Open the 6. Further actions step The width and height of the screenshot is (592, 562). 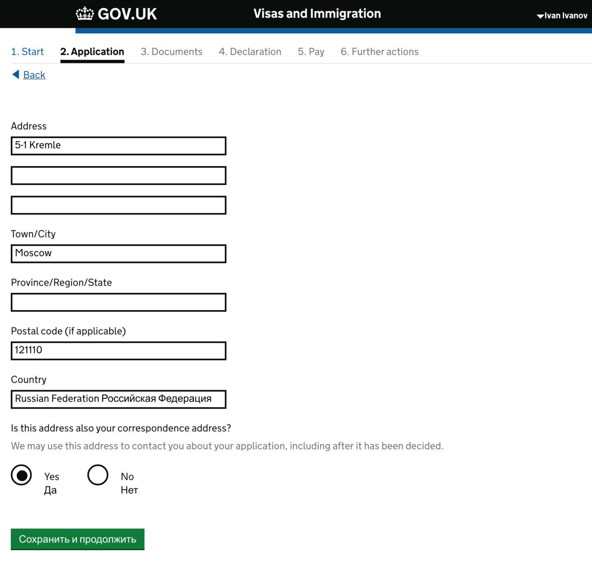(380, 51)
